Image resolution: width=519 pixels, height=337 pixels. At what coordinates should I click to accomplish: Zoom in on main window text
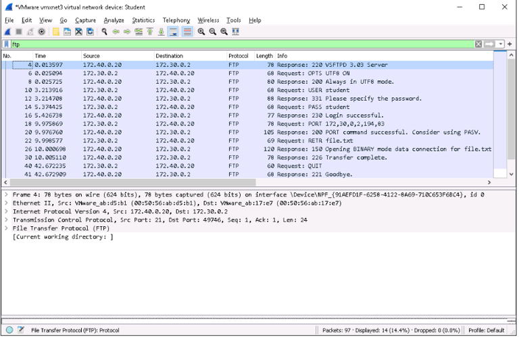(201, 32)
